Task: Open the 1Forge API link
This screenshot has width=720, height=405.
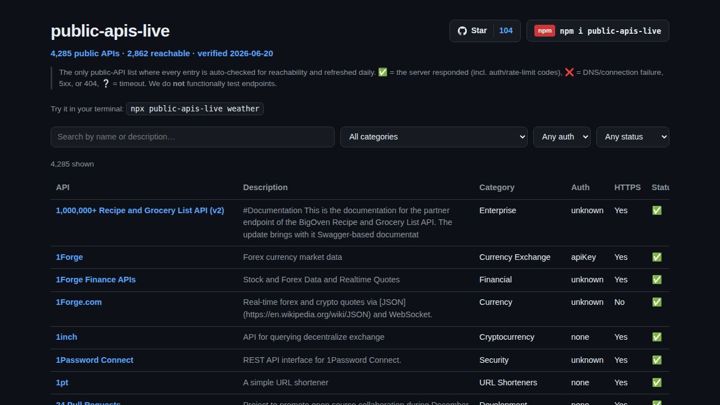Action: (x=69, y=257)
